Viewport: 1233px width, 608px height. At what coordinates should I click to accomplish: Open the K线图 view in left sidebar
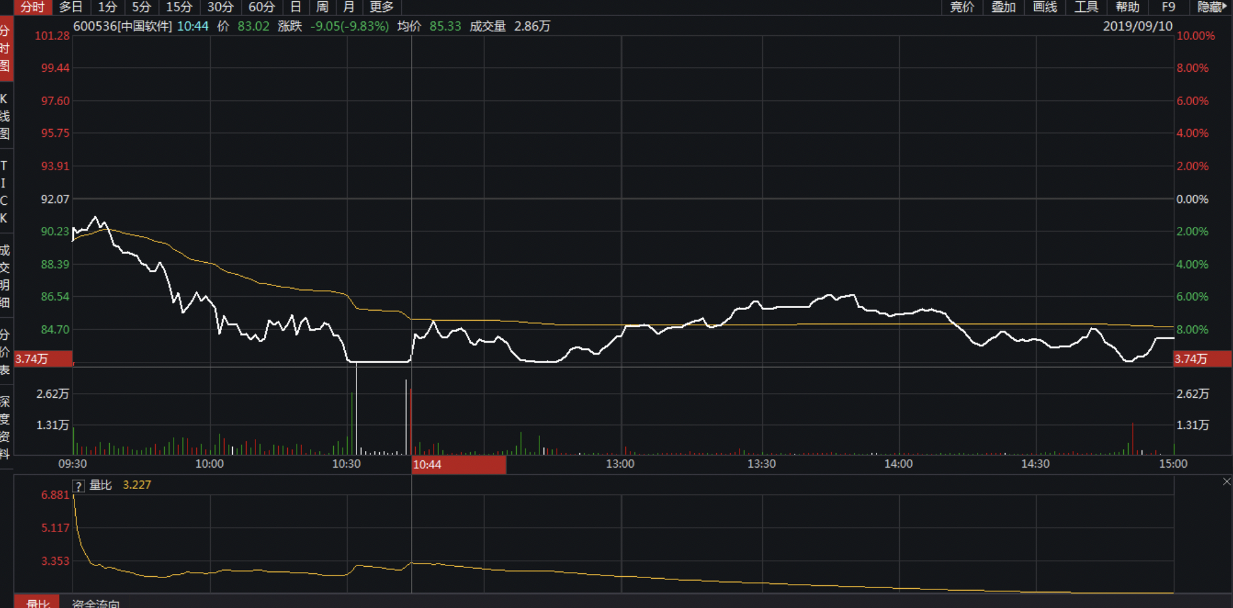[5, 116]
